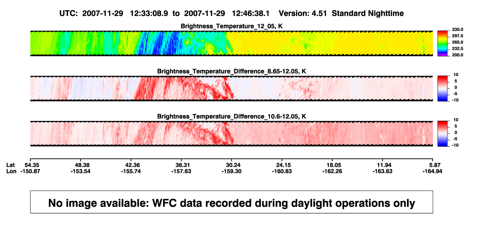Image resolution: width=481 pixels, height=246 pixels.
Task: Click the latitude value 5.87
Action: (x=434, y=165)
